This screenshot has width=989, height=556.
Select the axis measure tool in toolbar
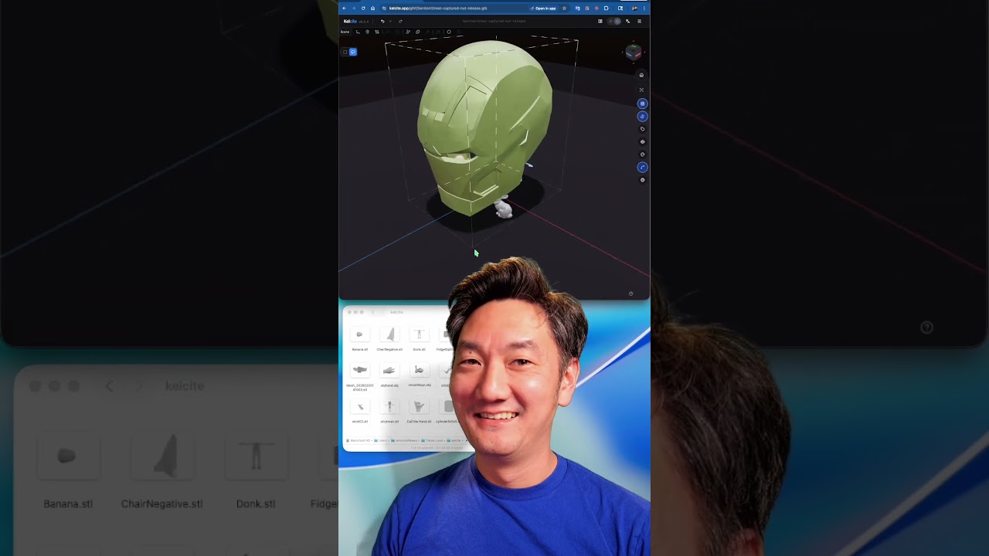[358, 32]
